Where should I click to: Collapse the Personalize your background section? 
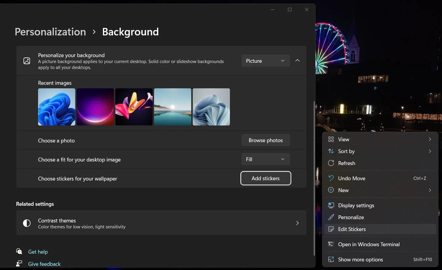pos(297,60)
